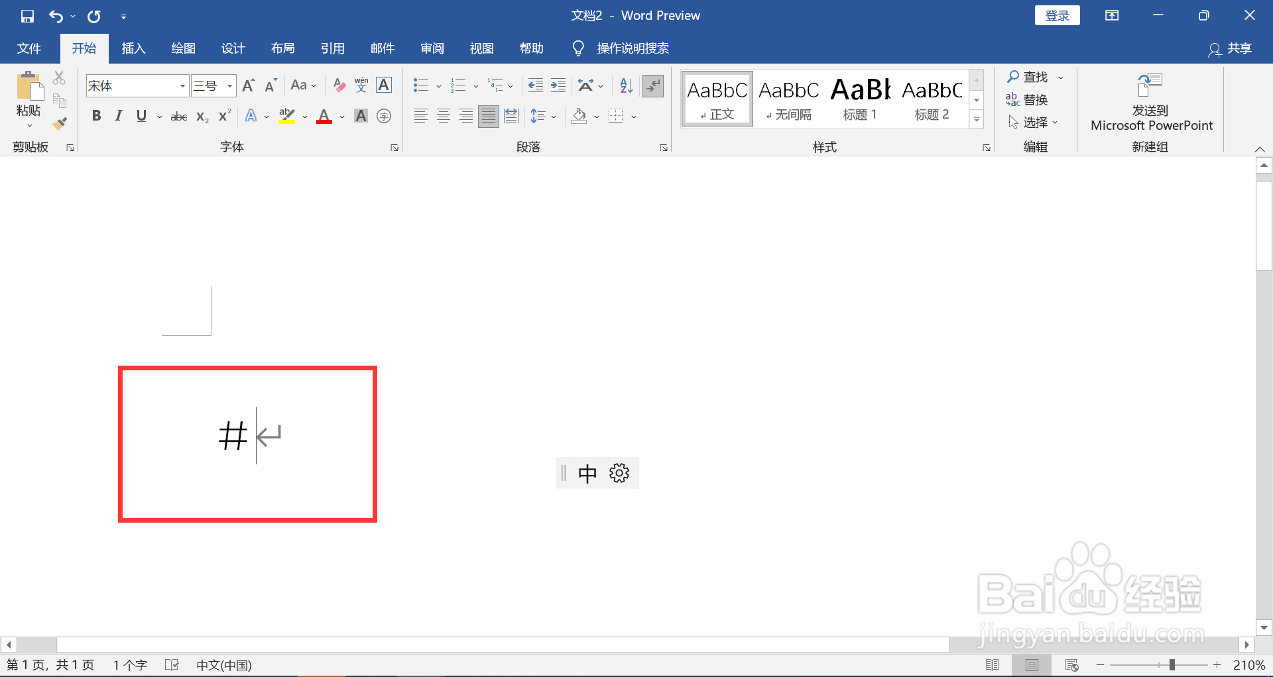Apply the 标题 1 style
The height and width of the screenshot is (677, 1273).
(x=861, y=99)
